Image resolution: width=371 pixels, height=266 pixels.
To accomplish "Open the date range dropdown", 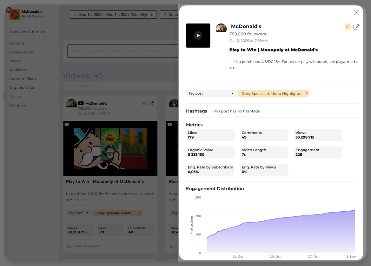I will pyautogui.click(x=113, y=15).
